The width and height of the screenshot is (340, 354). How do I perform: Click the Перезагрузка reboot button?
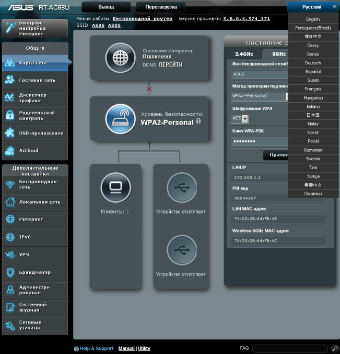(x=161, y=7)
